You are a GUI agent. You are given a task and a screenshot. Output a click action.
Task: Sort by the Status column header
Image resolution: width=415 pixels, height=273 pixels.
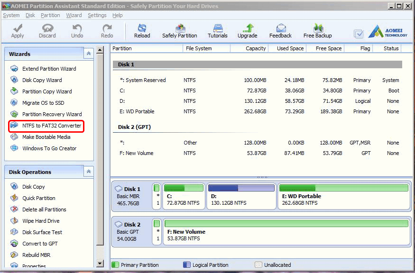(387, 48)
